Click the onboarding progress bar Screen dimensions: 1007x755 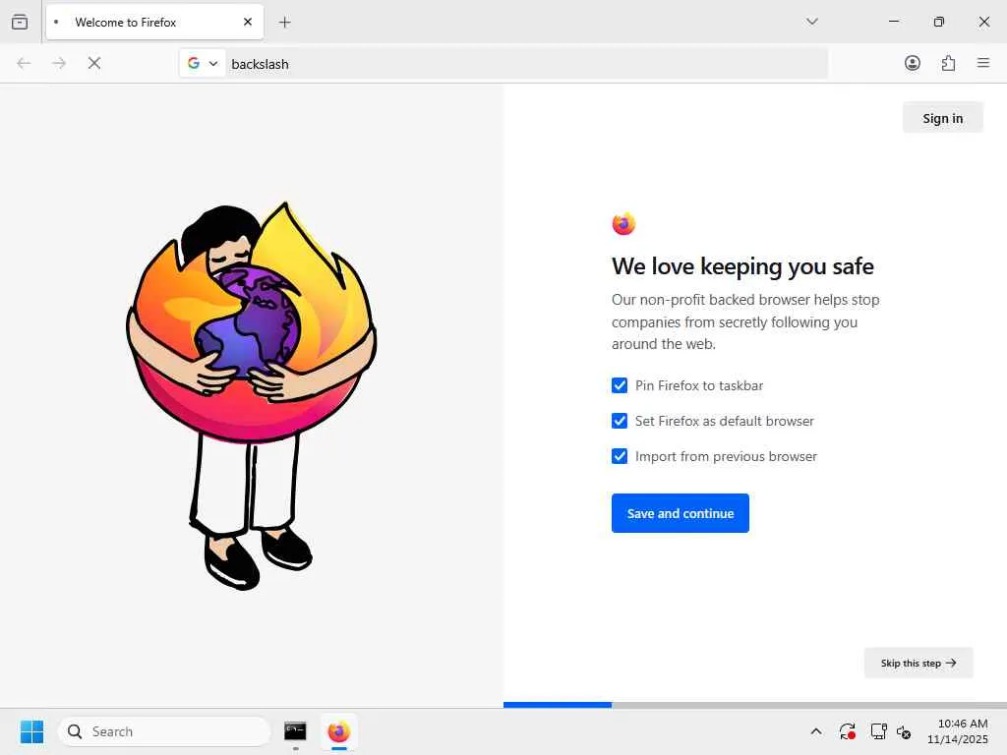pyautogui.click(x=754, y=704)
